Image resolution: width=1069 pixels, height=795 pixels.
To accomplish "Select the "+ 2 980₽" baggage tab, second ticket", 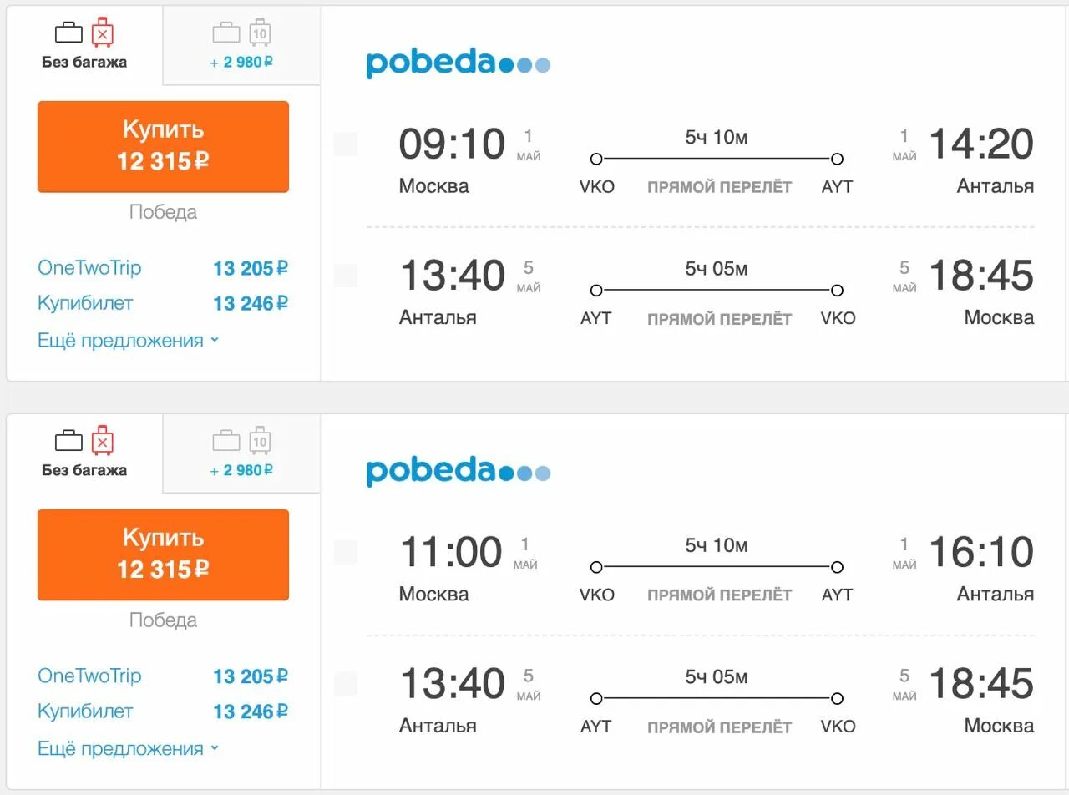I will 241,453.
